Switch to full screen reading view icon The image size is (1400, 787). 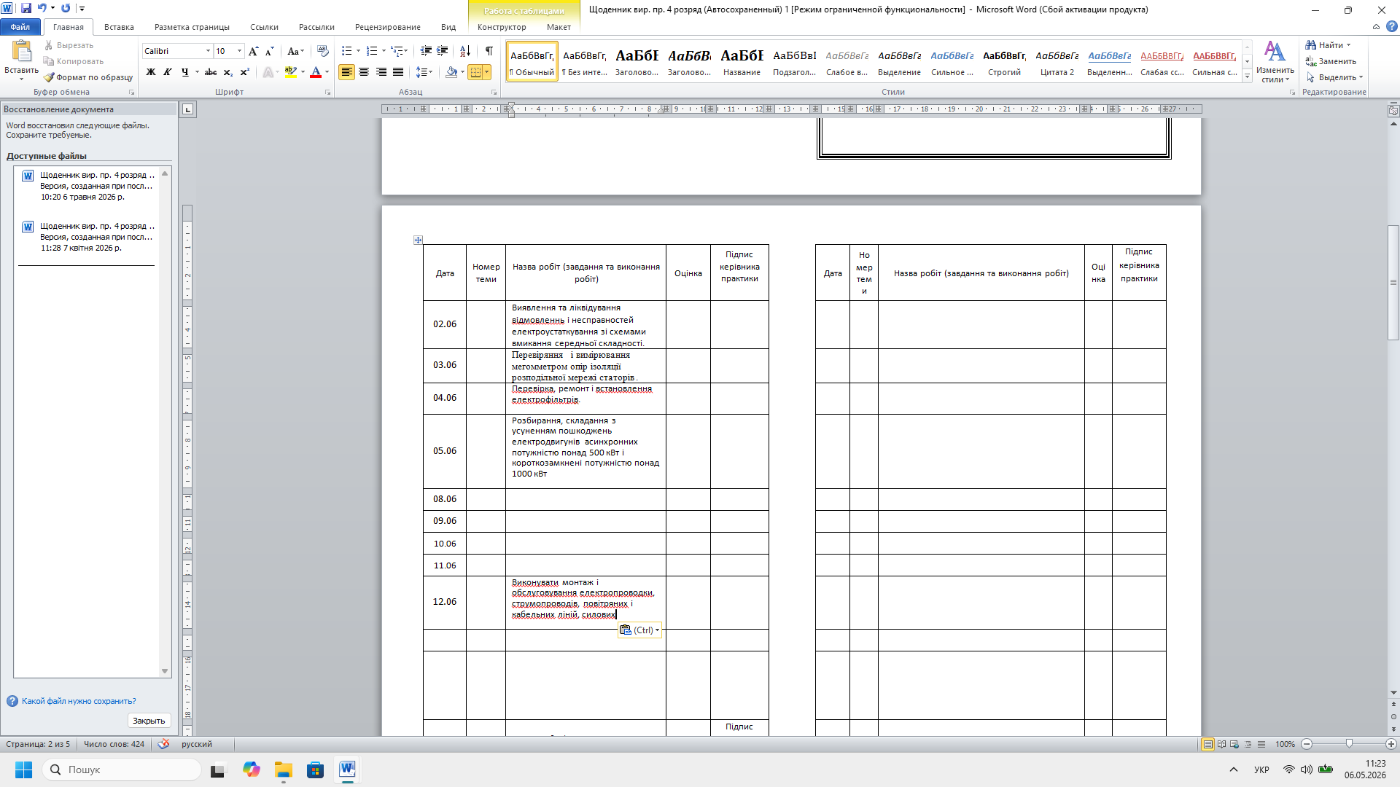pyautogui.click(x=1221, y=744)
